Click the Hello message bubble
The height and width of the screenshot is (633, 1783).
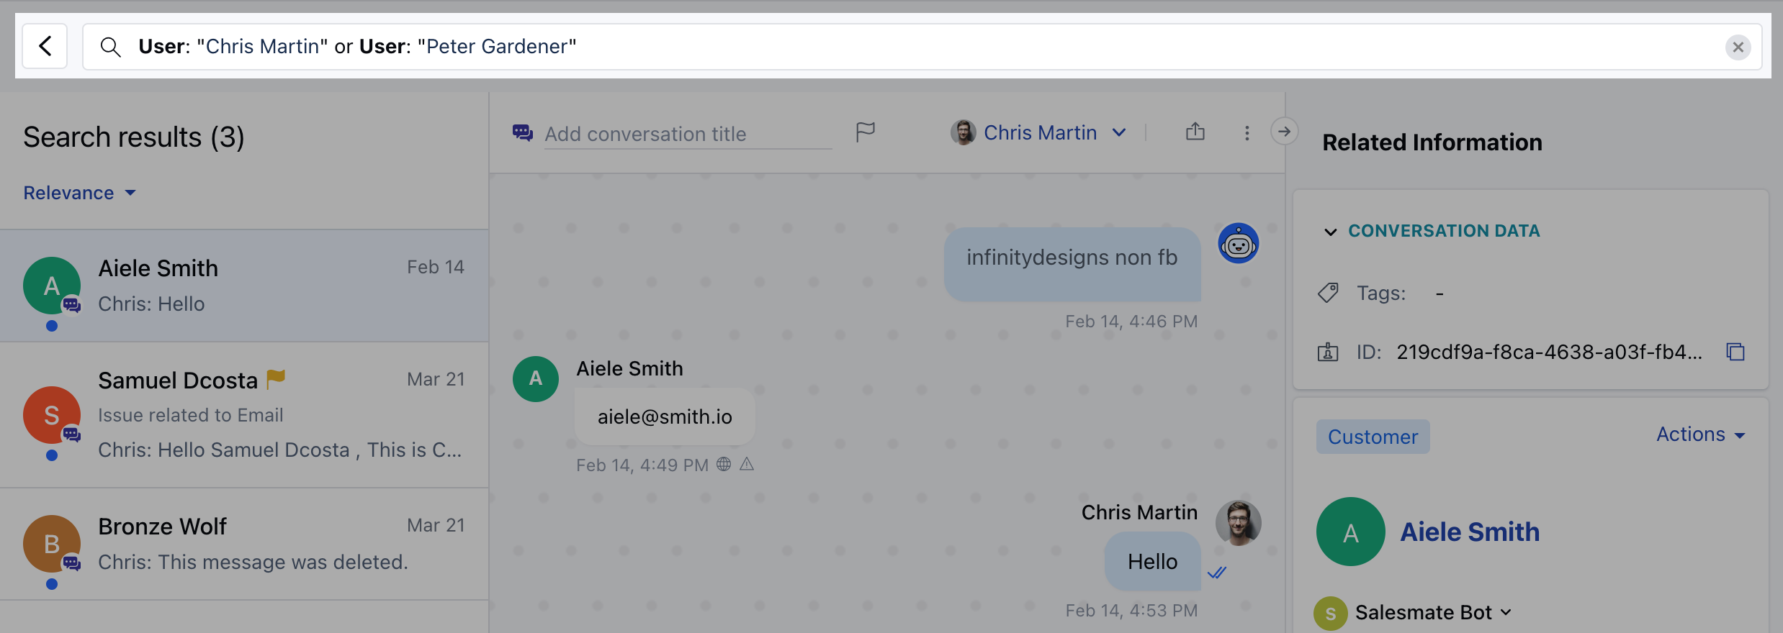point(1153,561)
